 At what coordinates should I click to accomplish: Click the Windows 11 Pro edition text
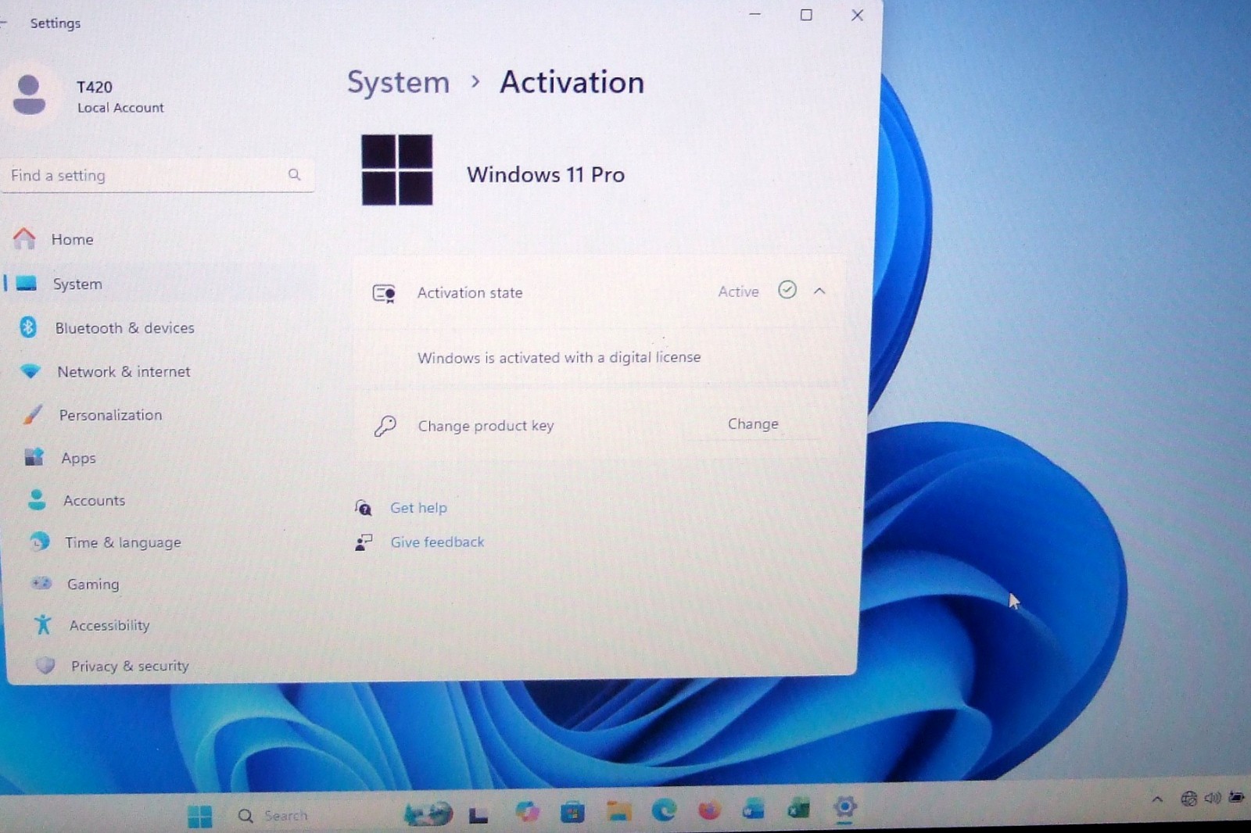546,174
